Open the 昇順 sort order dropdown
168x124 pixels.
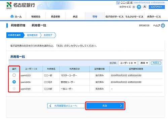coord(144,63)
